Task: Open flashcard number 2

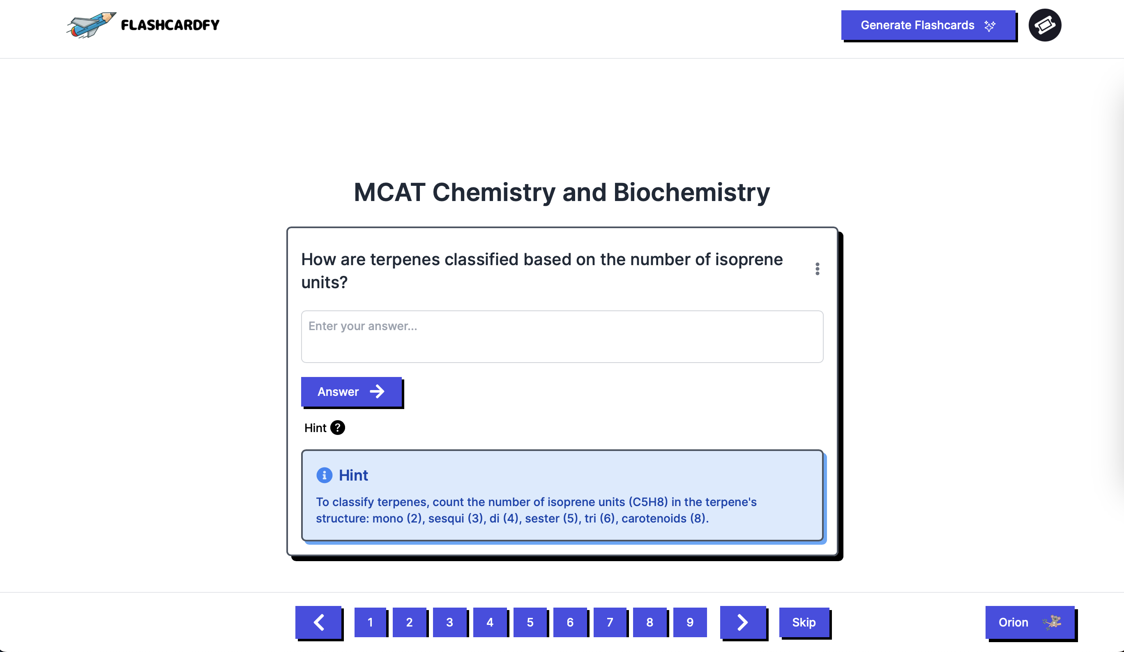Action: coord(410,622)
